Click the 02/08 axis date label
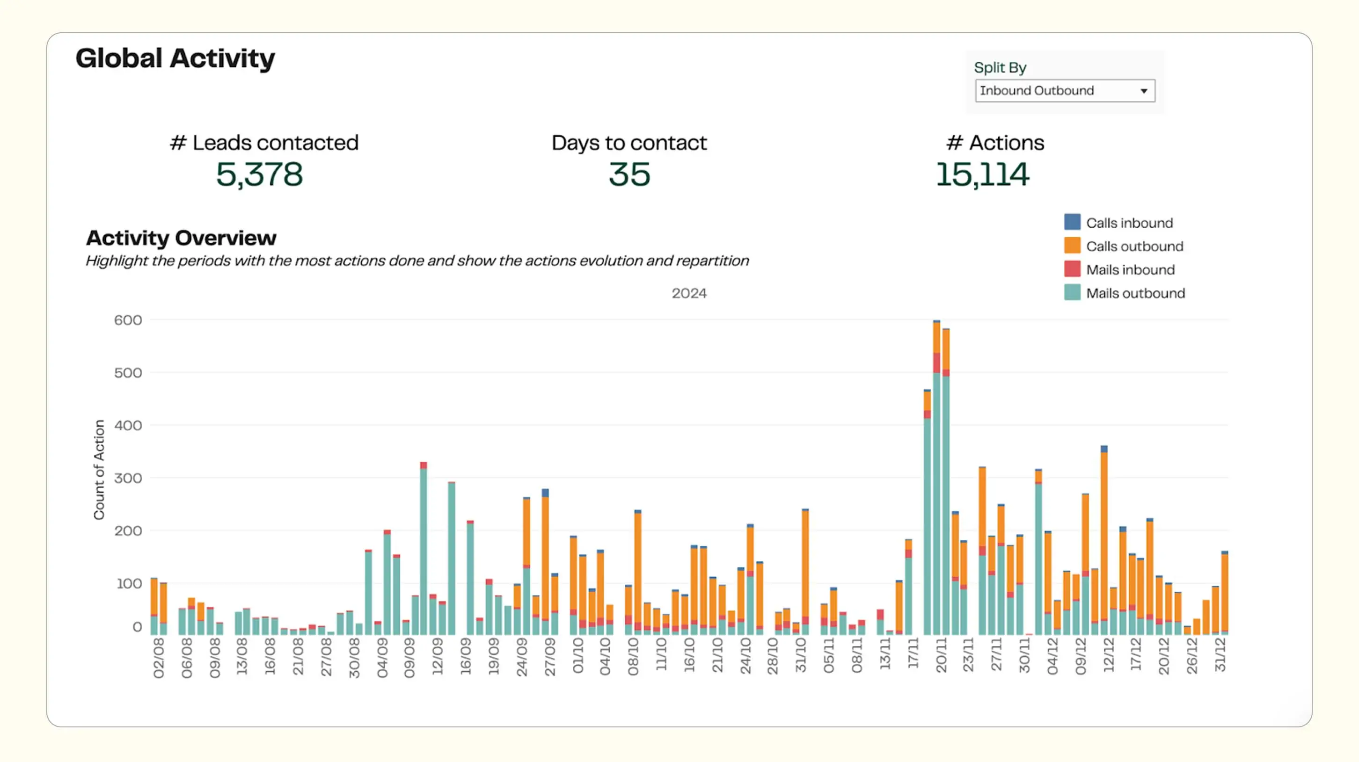The width and height of the screenshot is (1359, 762). 158,657
